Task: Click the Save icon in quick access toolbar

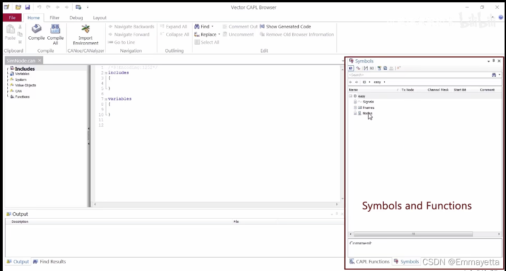Action: tap(28, 7)
